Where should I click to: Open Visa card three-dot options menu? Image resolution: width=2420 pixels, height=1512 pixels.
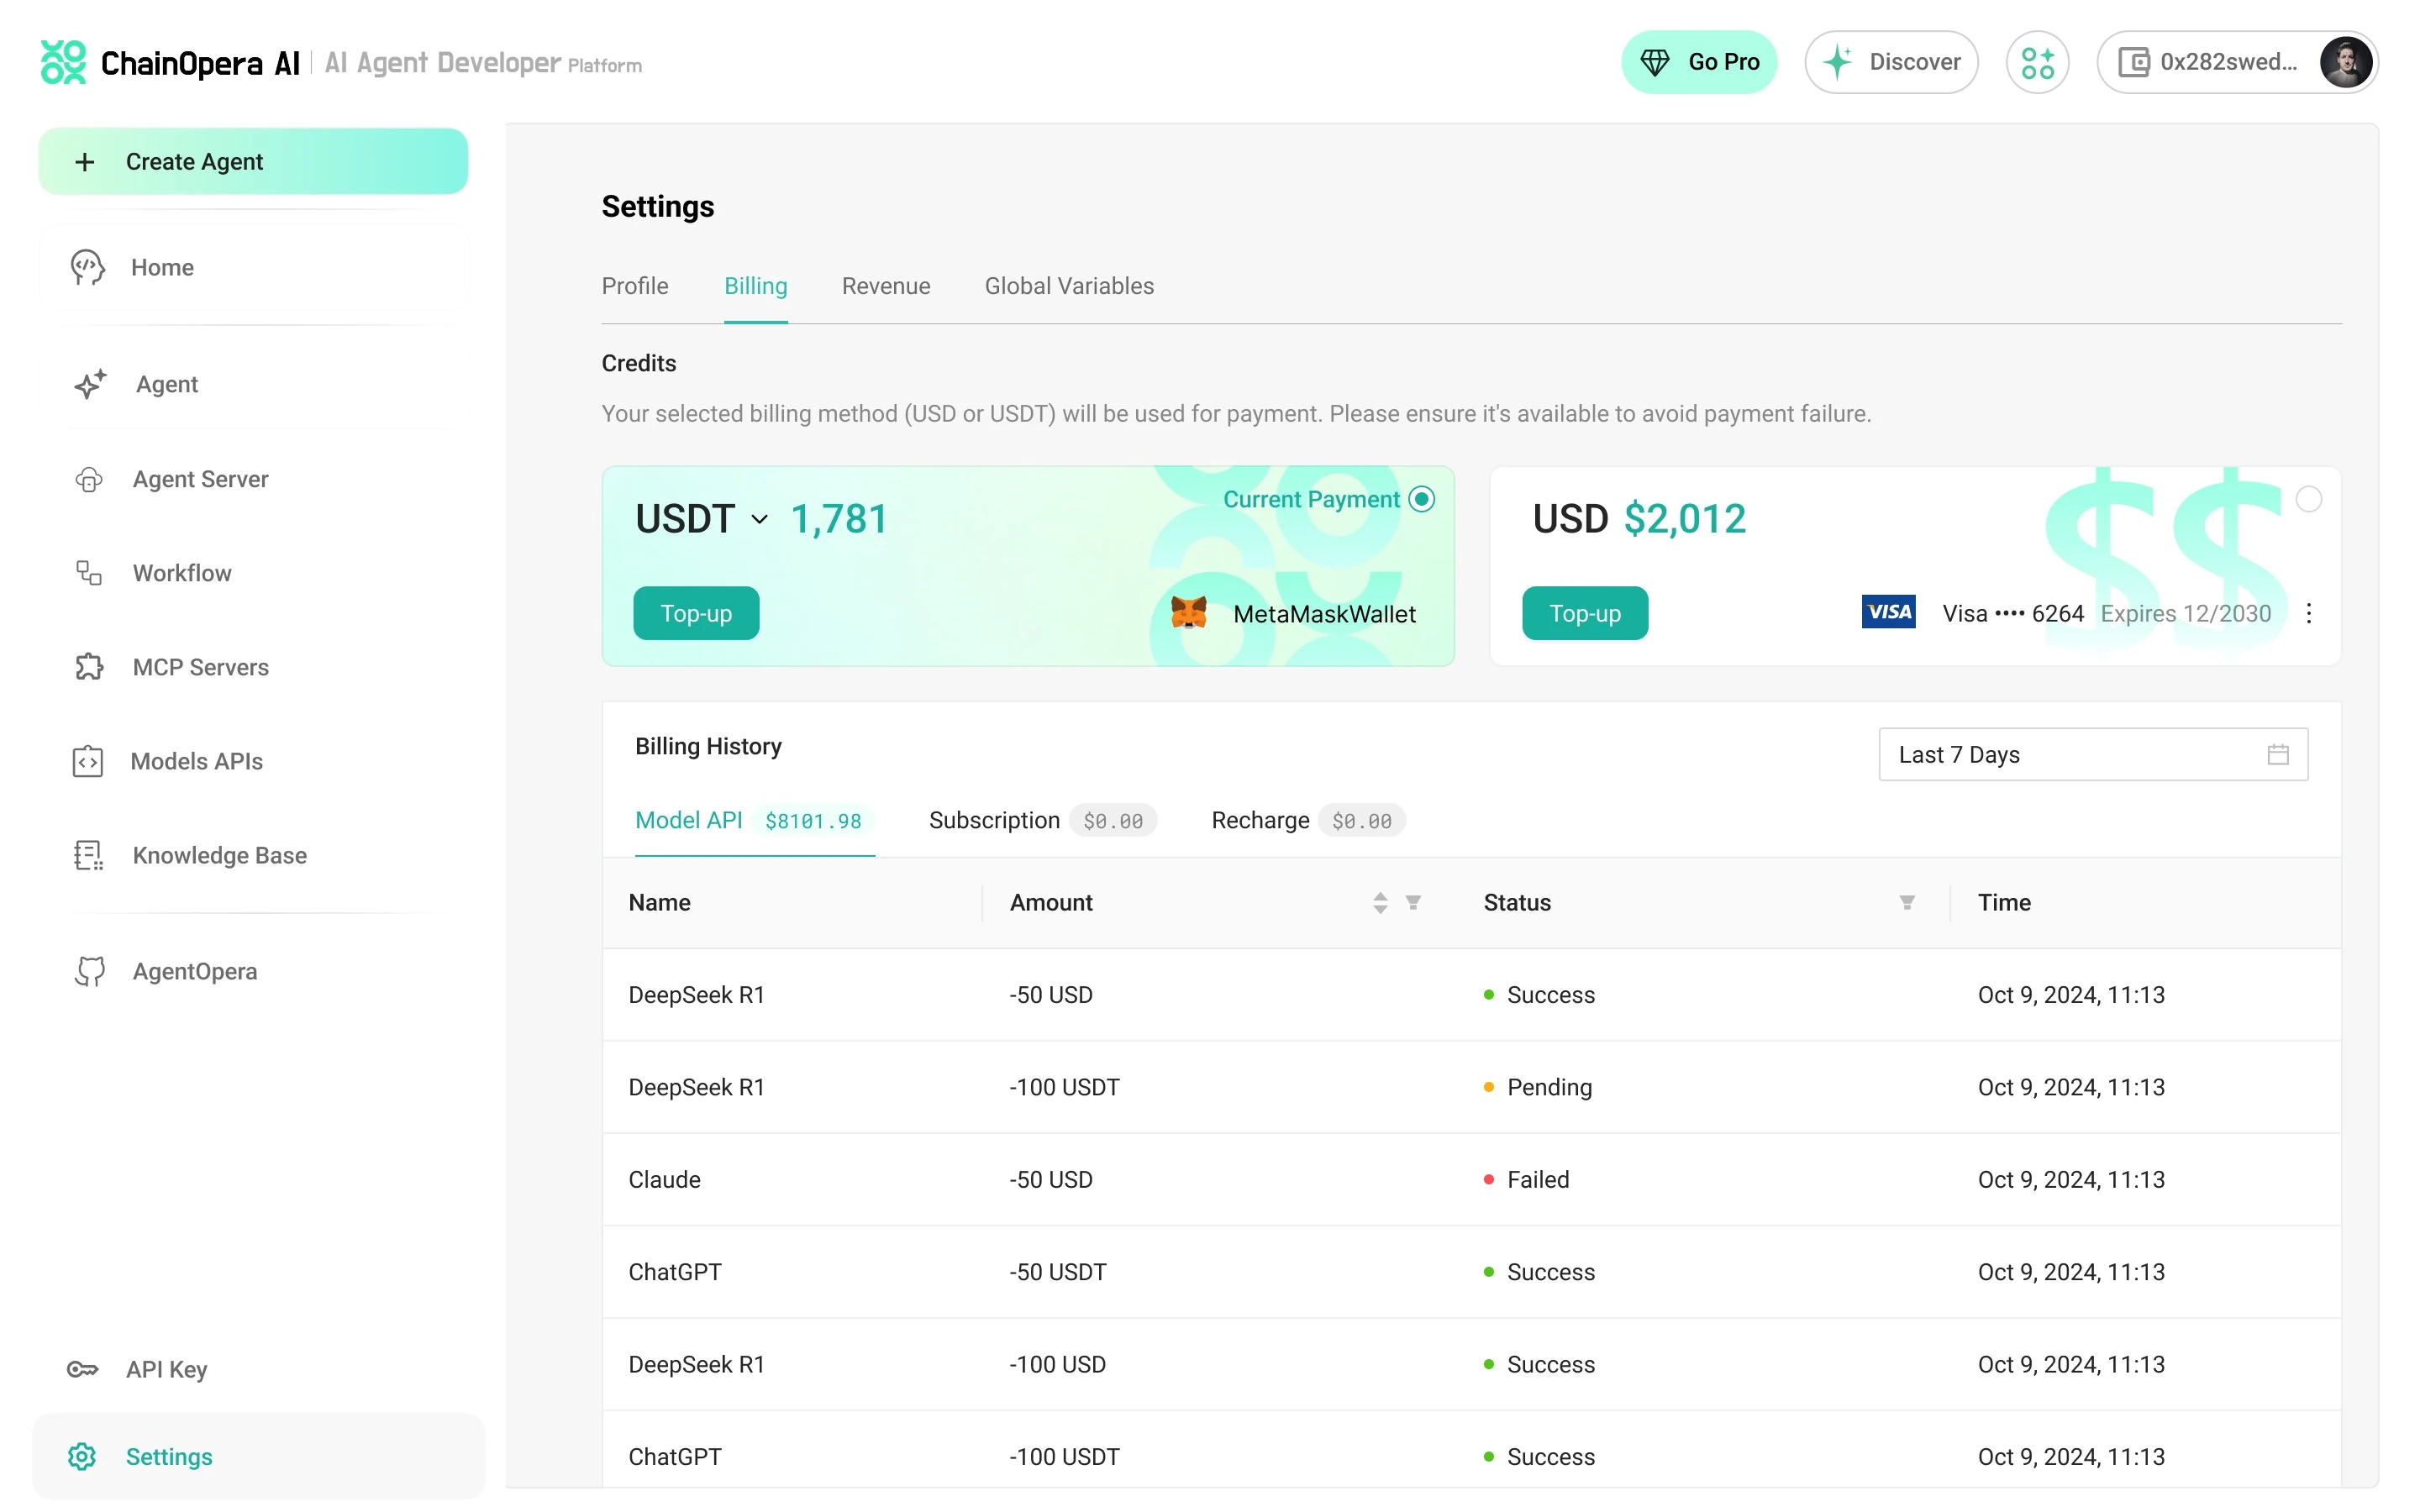pyautogui.click(x=2308, y=613)
